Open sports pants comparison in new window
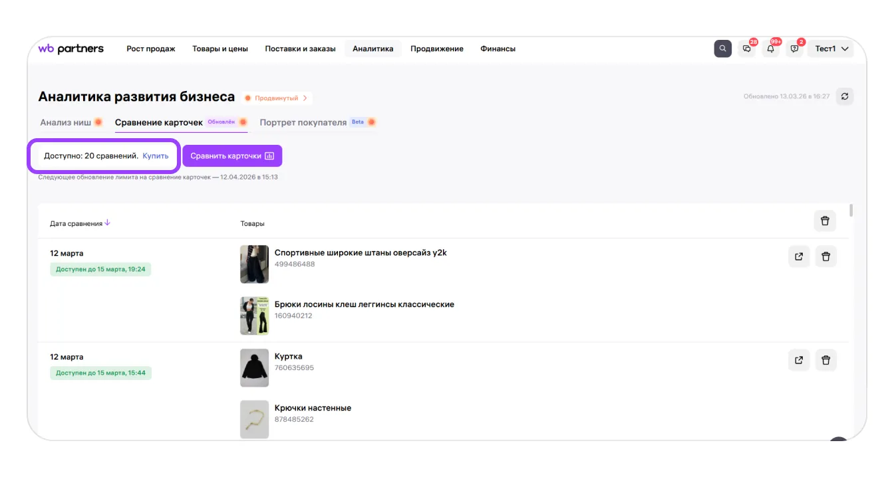This screenshot has width=894, height=477. point(799,256)
